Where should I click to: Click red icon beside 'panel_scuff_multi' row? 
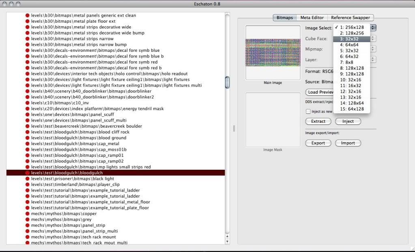point(27,120)
